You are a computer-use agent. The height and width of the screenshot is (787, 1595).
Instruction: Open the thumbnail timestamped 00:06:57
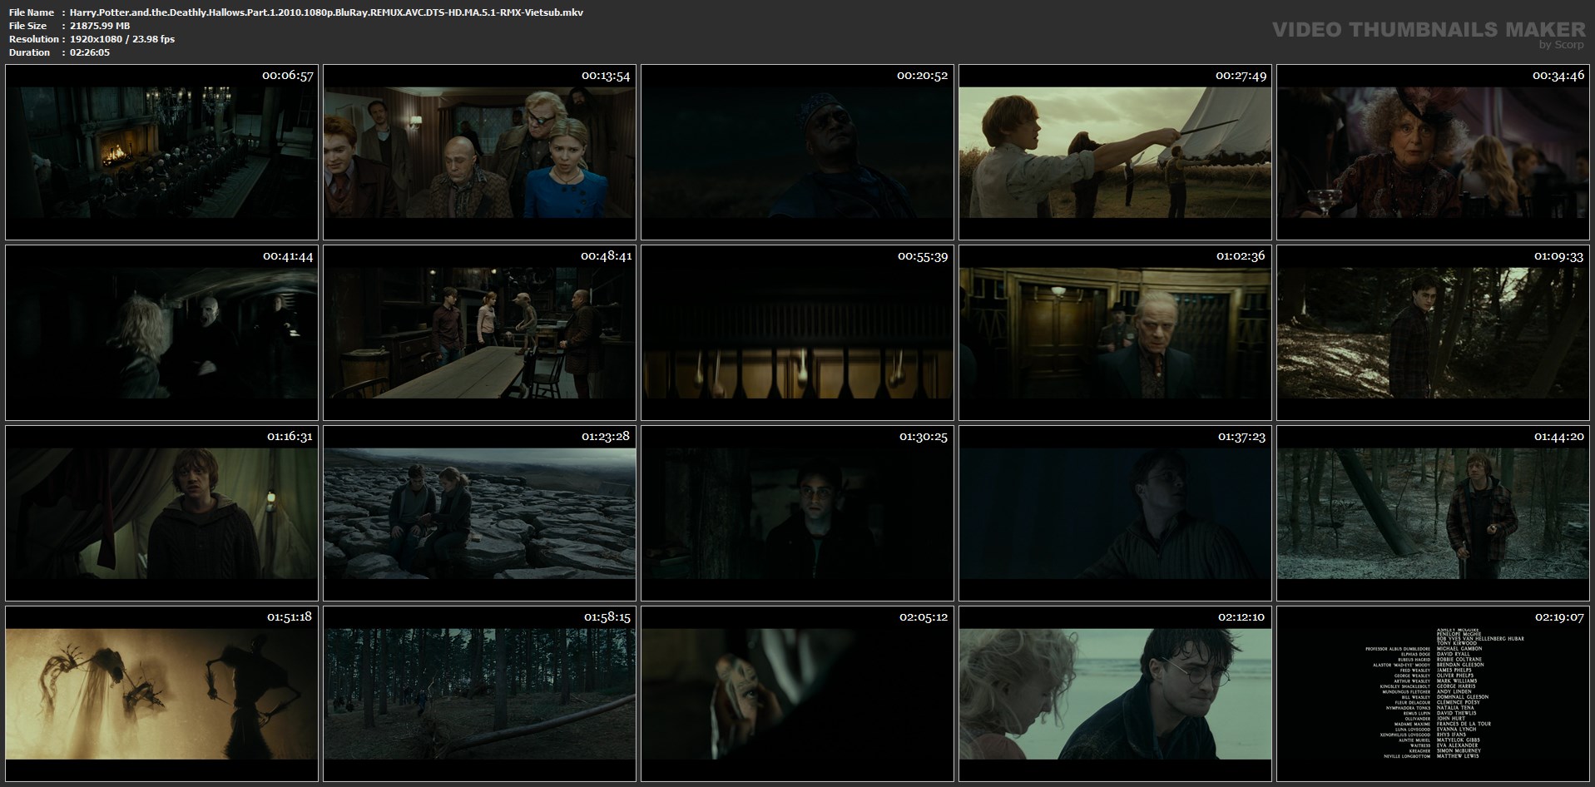point(161,152)
